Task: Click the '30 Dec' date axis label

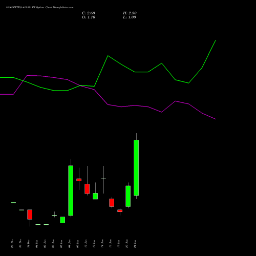Action: pyautogui.click(x=20, y=244)
